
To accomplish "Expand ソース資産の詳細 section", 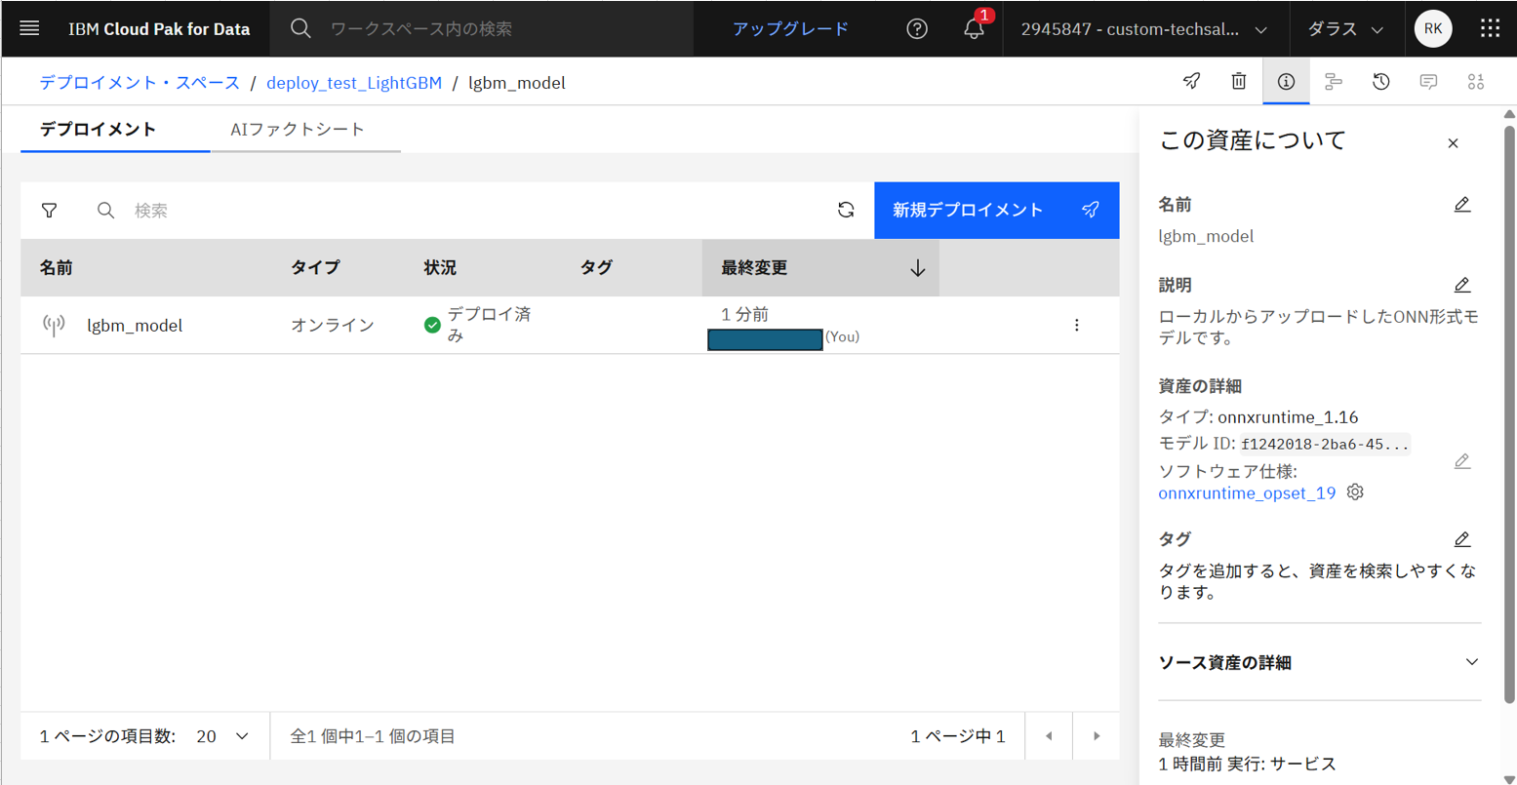I will 1319,662.
